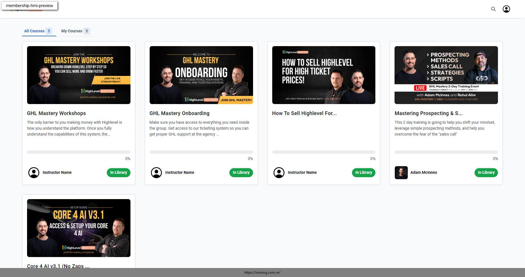Click instructor avatar on GHL Mastery Workshops card
This screenshot has height=277, width=525.
pyautogui.click(x=34, y=172)
